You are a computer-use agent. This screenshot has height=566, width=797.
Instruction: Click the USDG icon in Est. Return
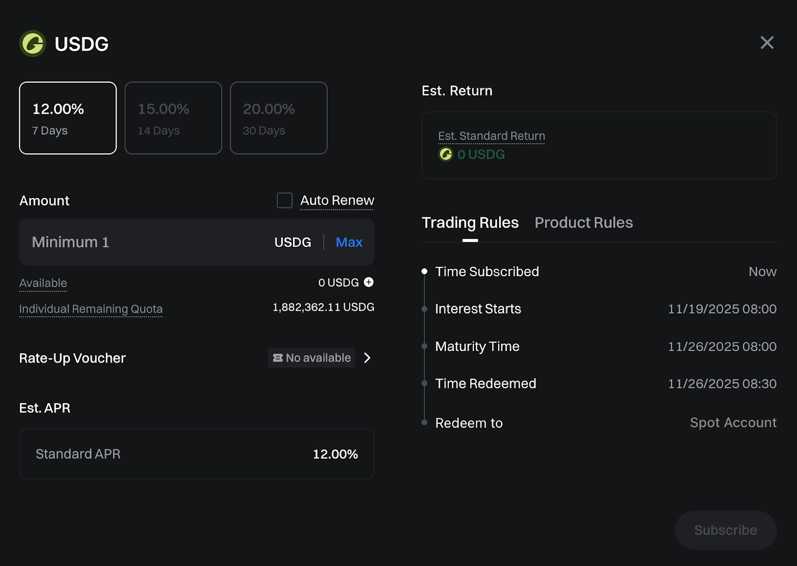[445, 155]
